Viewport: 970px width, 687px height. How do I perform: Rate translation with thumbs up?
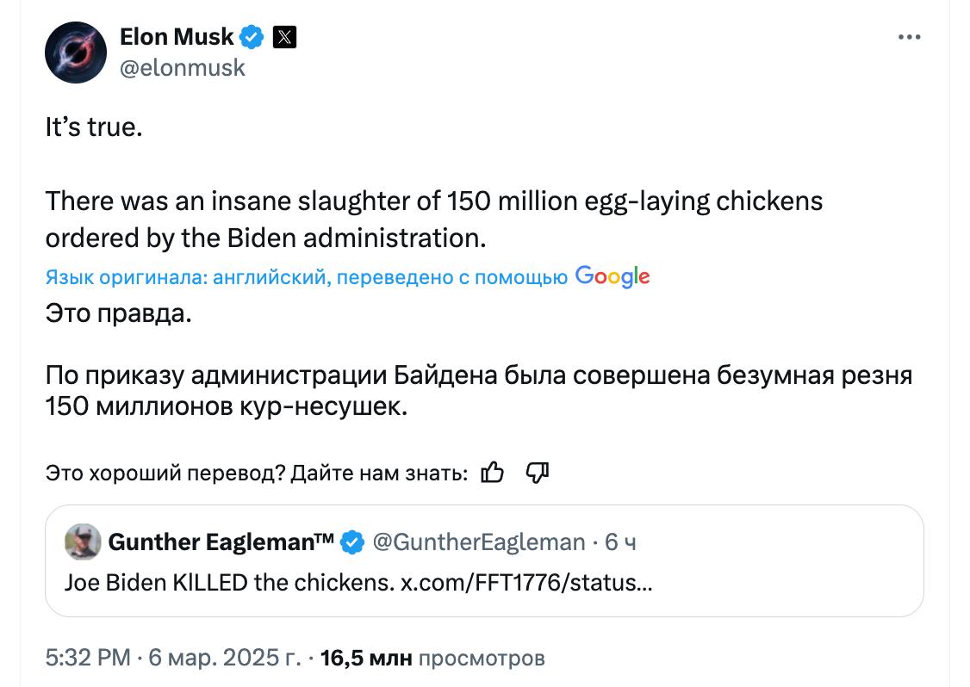click(x=492, y=473)
